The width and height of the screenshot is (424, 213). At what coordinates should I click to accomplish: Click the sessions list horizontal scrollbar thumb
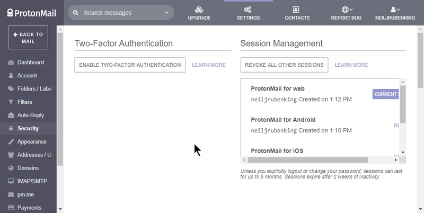coord(308,160)
